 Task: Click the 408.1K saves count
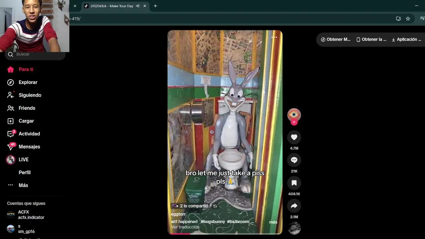[294, 194]
